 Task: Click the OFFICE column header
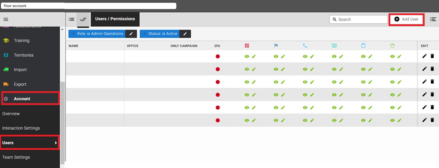point(133,46)
